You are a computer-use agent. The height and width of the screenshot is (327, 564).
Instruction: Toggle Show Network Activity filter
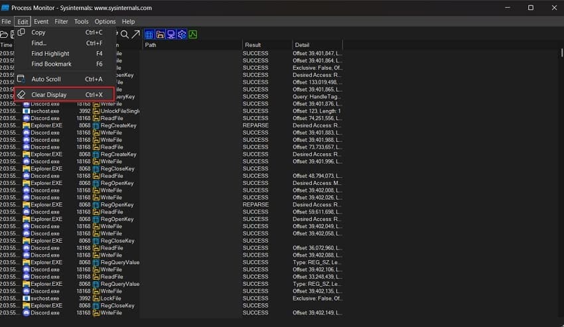(x=171, y=34)
